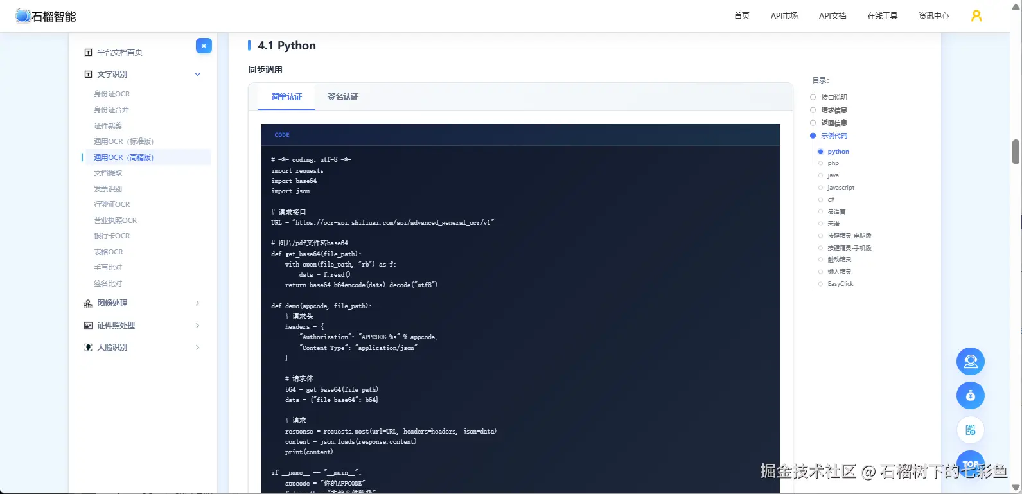
Task: Select 天诺 in the contents list
Action: (833, 224)
